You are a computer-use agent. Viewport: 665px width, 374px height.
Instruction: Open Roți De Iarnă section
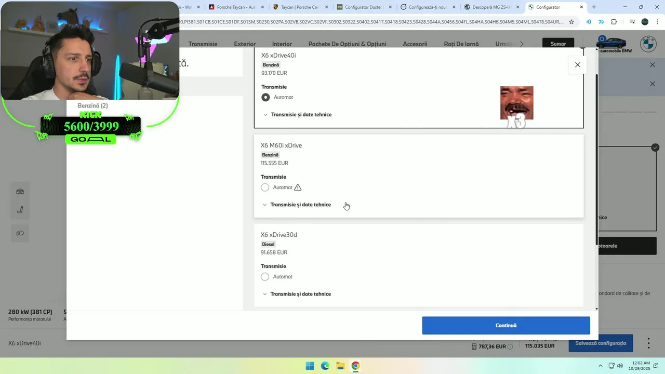[x=461, y=44]
